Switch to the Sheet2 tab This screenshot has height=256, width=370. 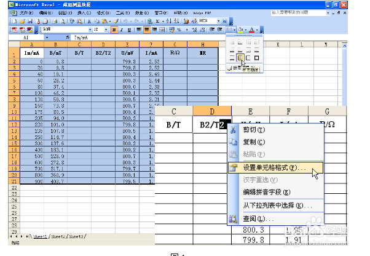pos(58,236)
